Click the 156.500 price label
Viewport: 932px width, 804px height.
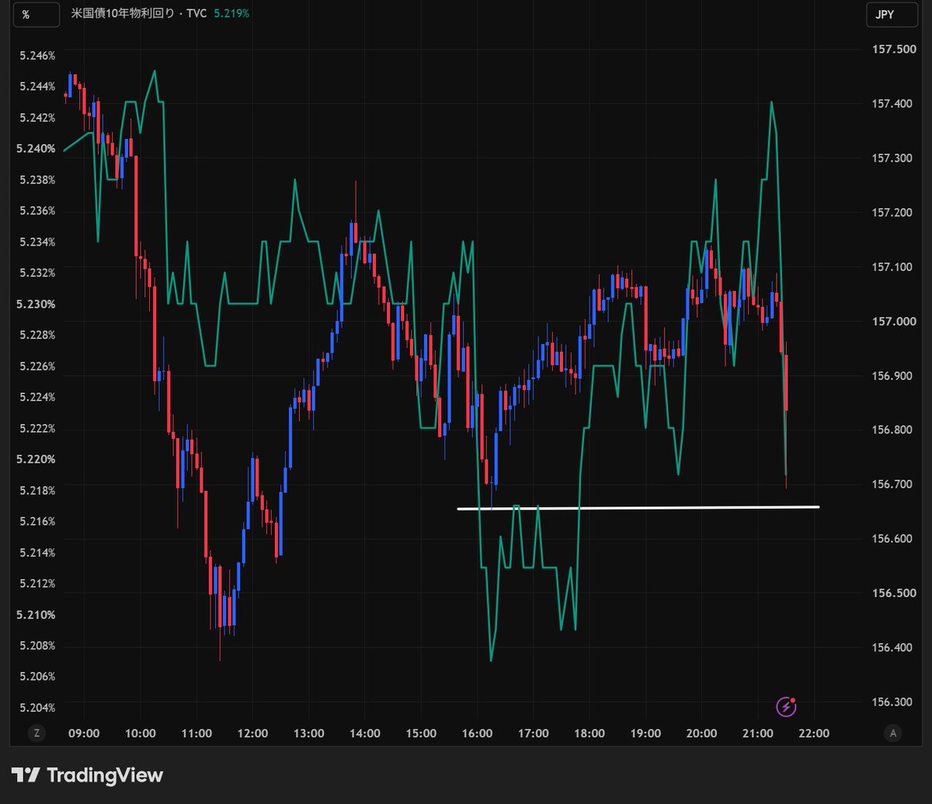coord(895,593)
